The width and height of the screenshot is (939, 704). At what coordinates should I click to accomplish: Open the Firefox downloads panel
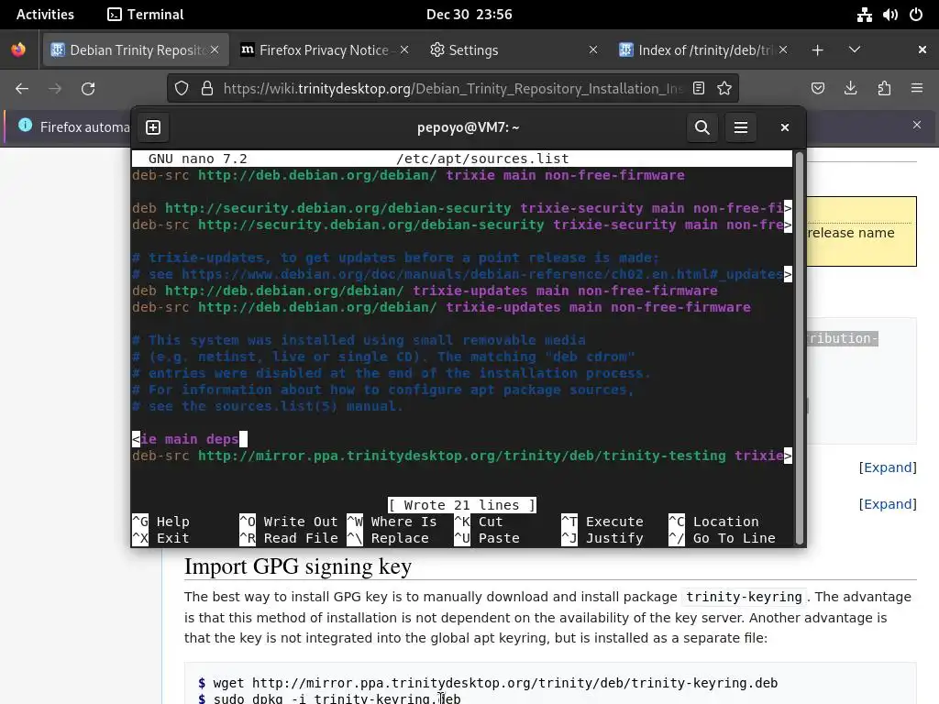850,89
